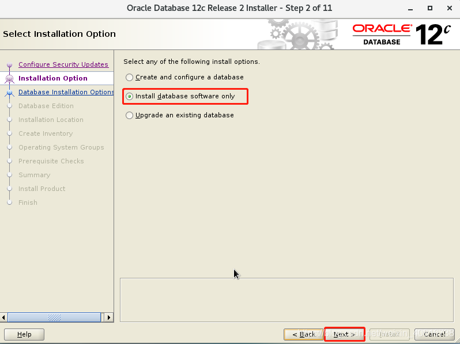Minimize the installer window

click(410, 9)
